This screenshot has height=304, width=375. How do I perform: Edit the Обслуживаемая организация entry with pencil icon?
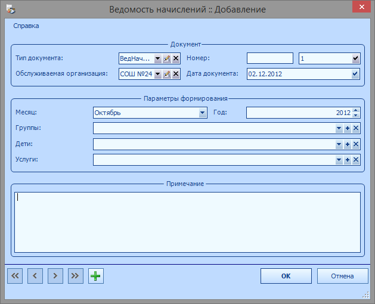point(167,74)
